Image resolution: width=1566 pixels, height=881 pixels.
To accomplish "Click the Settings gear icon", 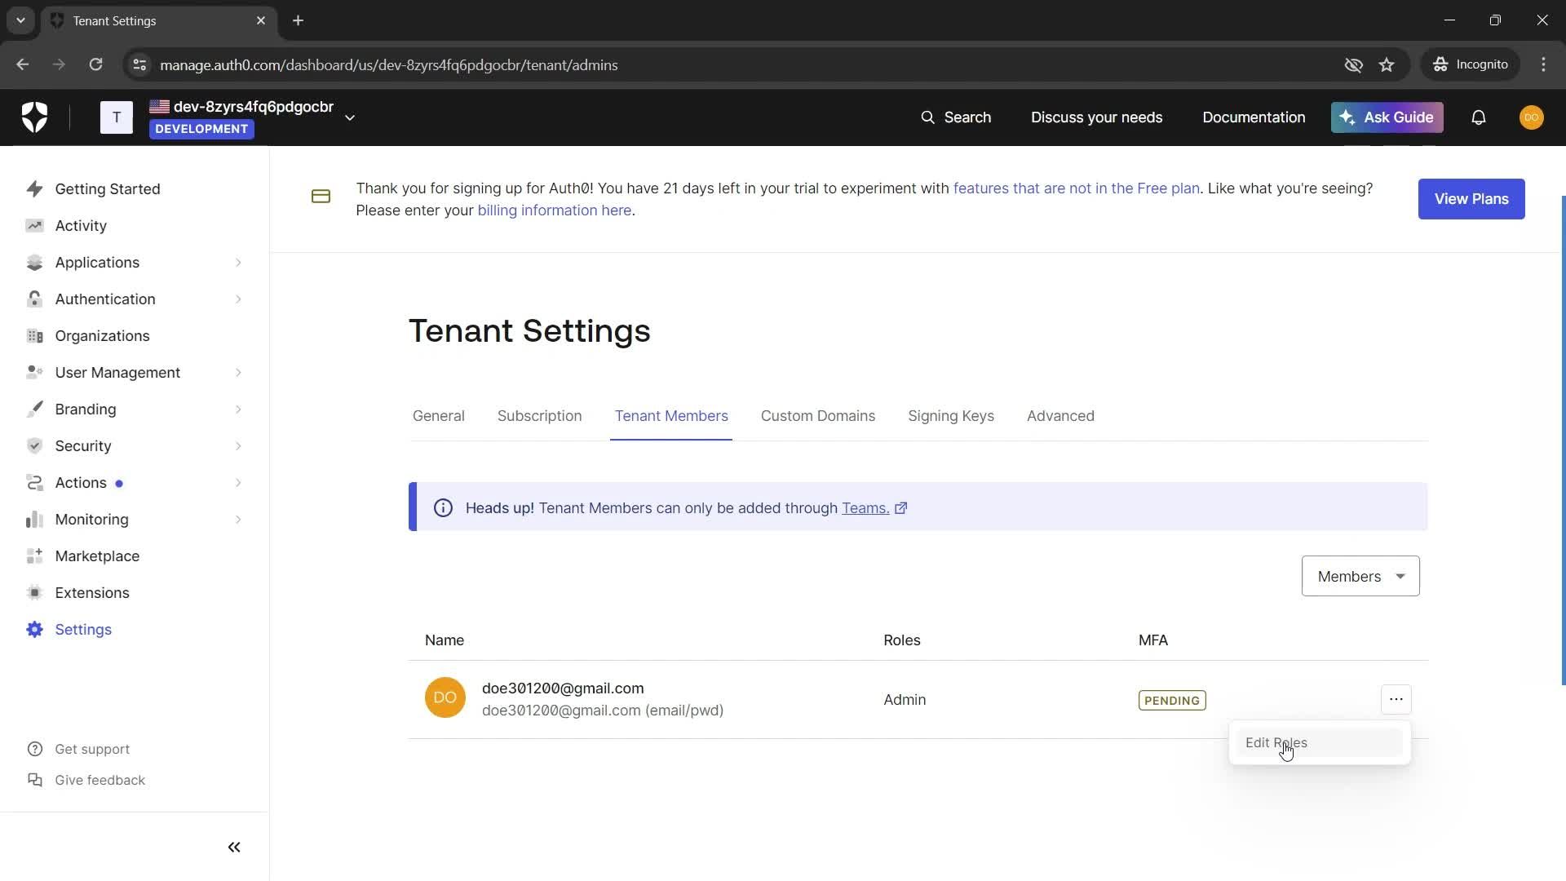I will (x=34, y=629).
